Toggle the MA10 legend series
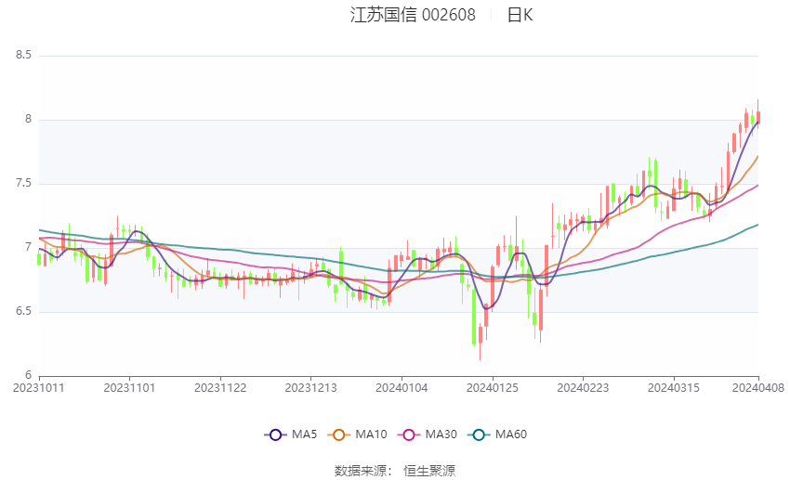The width and height of the screenshot is (790, 480). pyautogui.click(x=357, y=435)
